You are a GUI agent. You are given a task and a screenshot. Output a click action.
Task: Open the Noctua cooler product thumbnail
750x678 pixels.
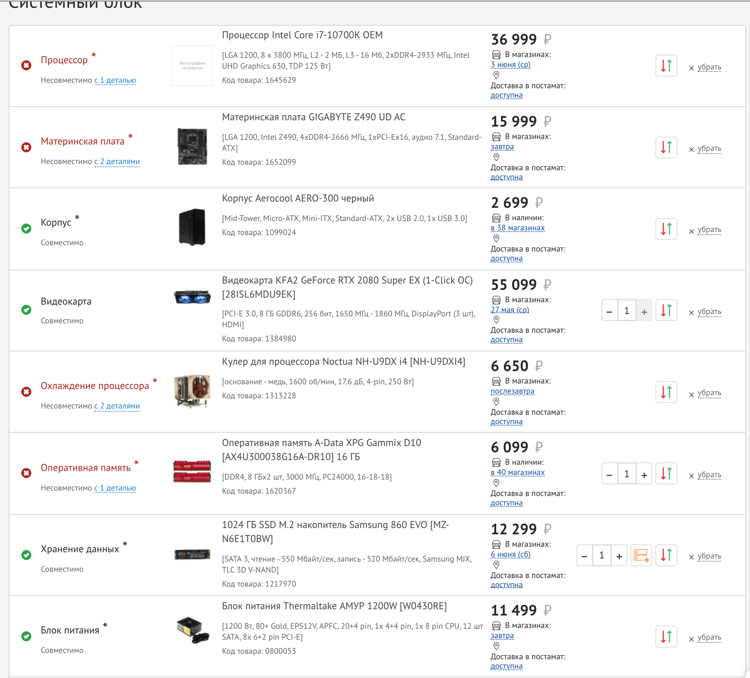[192, 391]
